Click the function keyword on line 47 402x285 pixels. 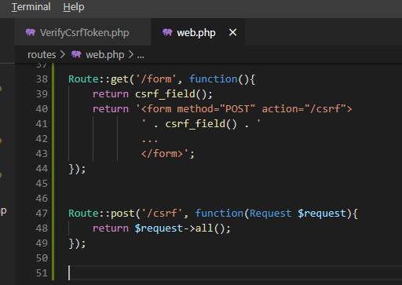click(219, 214)
